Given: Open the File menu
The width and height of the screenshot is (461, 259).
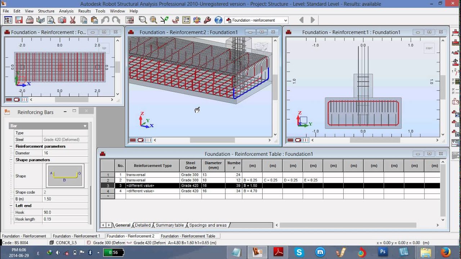Looking at the screenshot, I should [6, 11].
